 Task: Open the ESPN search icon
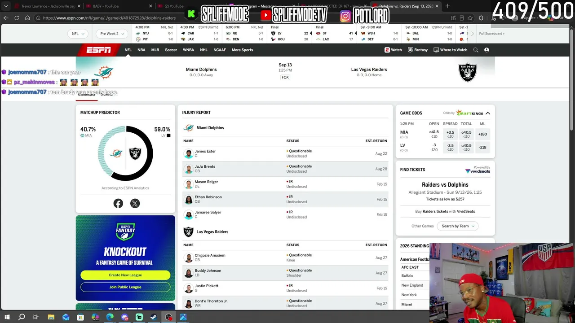click(476, 50)
